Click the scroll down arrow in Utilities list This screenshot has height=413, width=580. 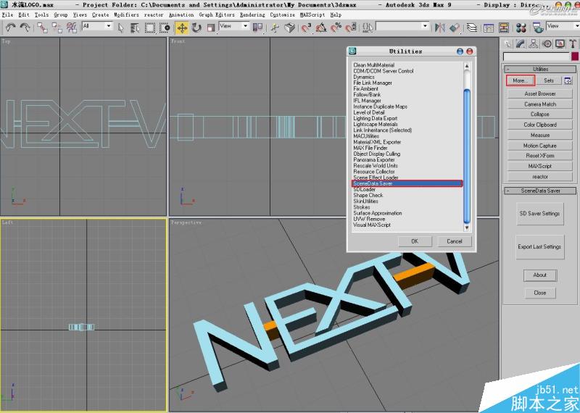pyautogui.click(x=467, y=228)
